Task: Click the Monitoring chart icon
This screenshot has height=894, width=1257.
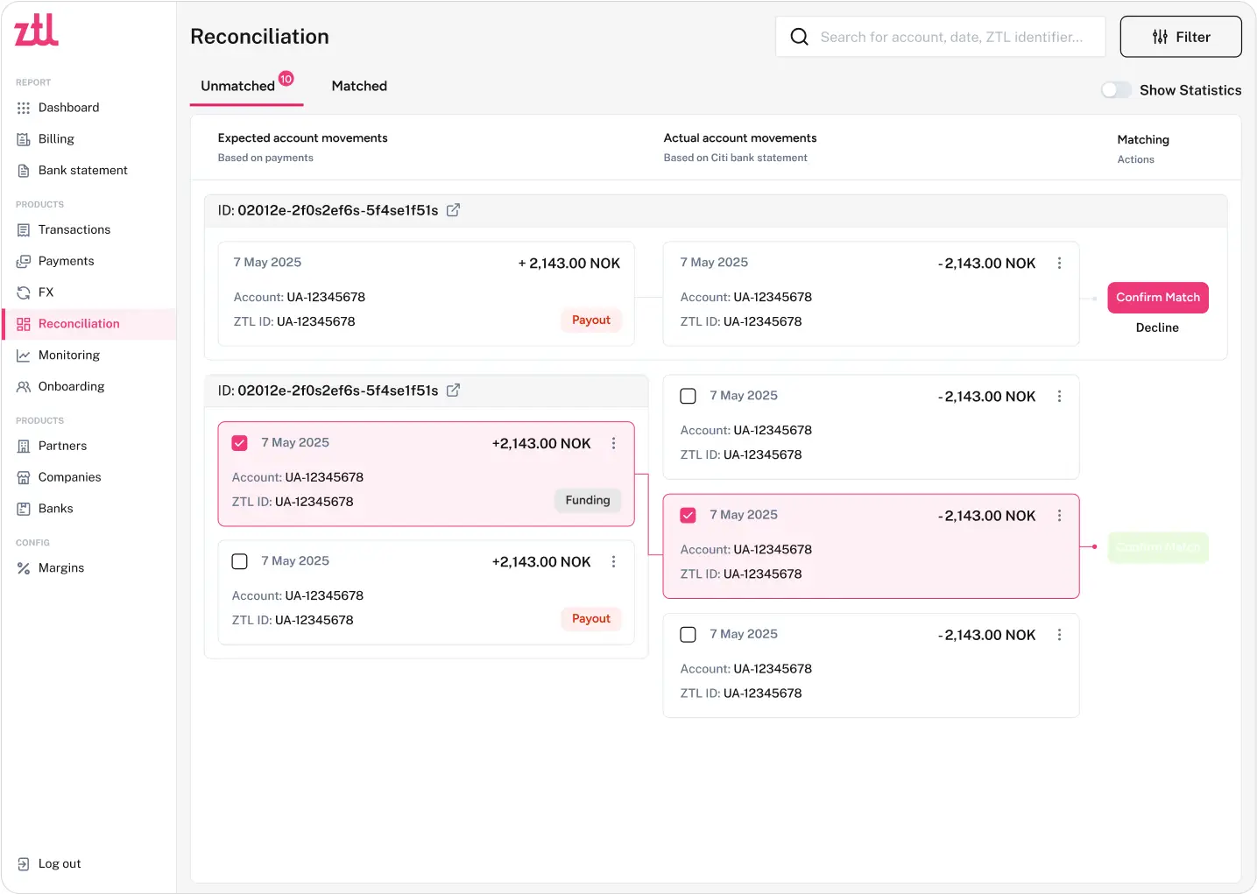Action: pos(24,355)
